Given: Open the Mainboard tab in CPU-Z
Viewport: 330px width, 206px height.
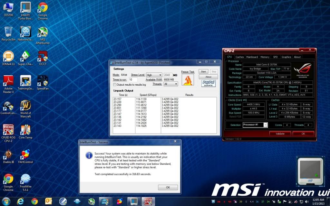Looking at the screenshot, I should [x=252, y=57].
